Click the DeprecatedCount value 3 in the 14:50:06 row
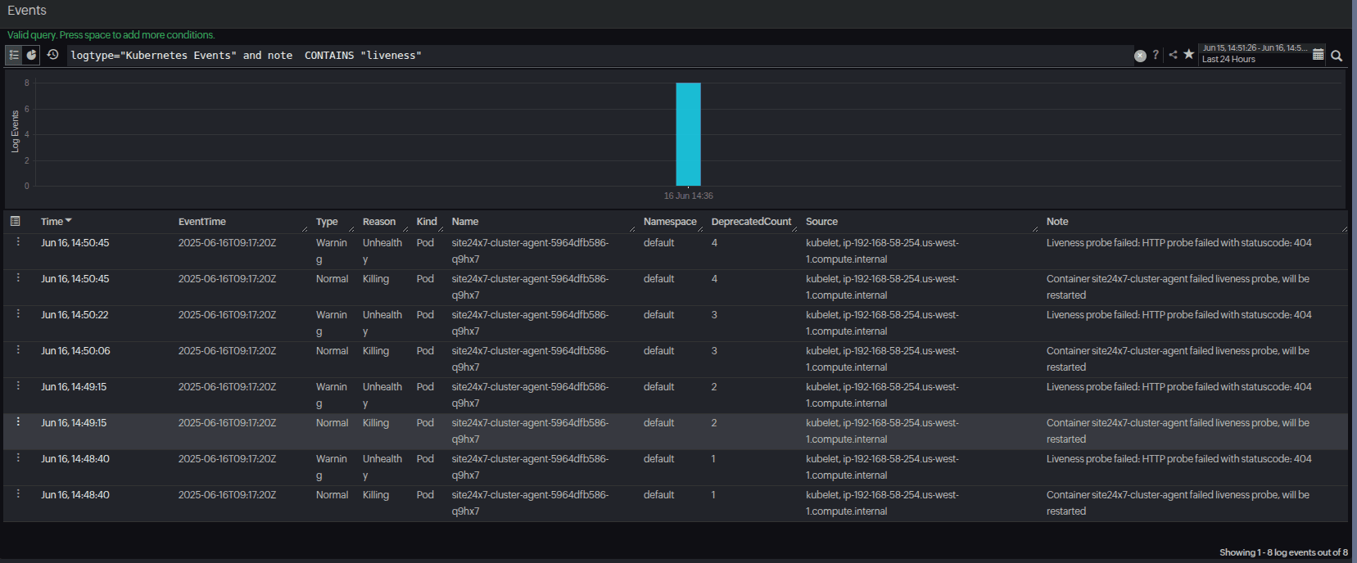Image resolution: width=1357 pixels, height=563 pixels. point(714,351)
